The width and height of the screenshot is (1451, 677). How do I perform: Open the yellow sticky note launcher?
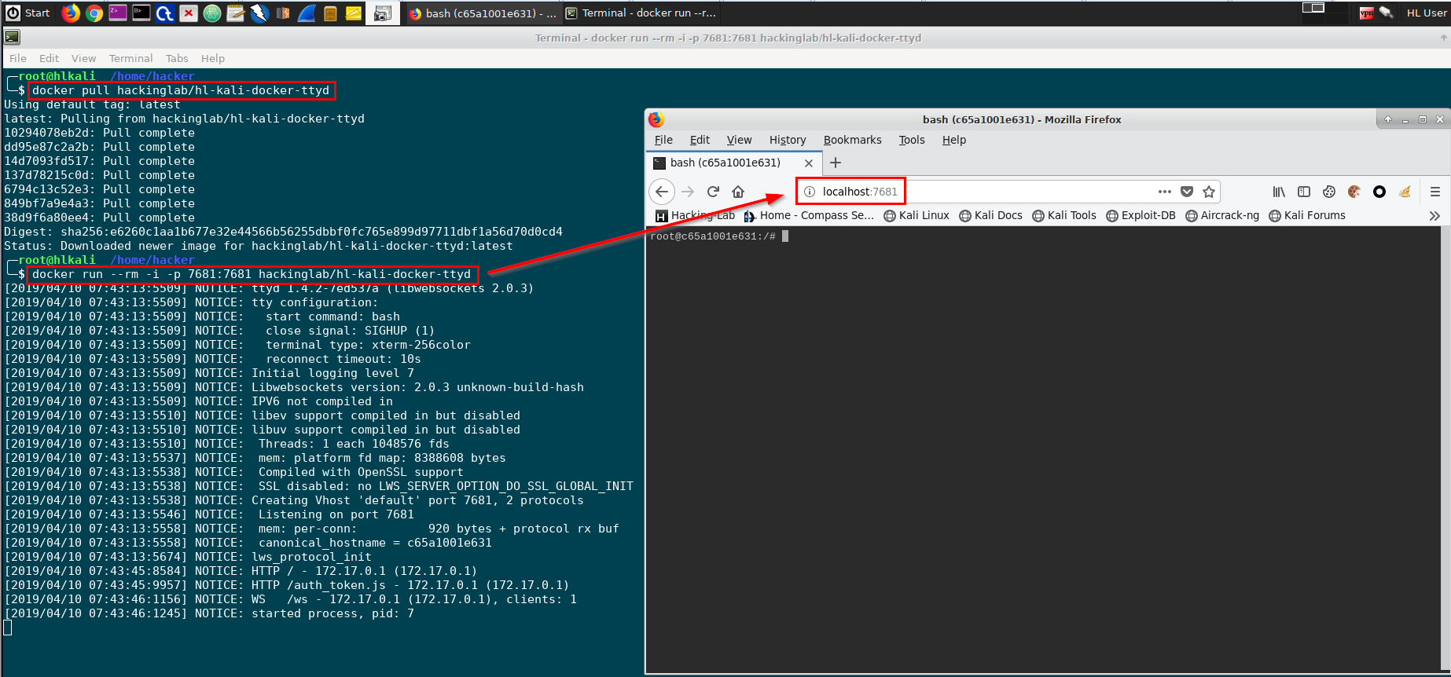pos(354,13)
